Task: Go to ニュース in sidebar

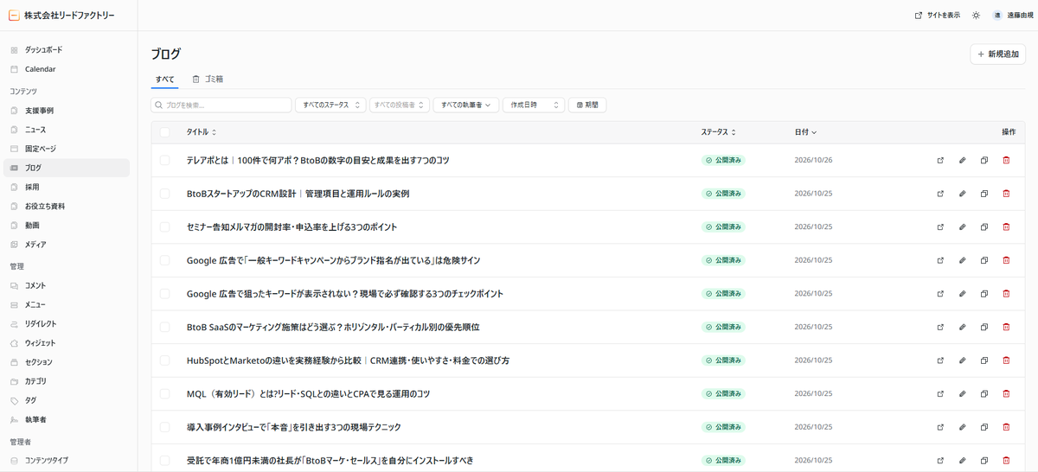Action: 67,130
